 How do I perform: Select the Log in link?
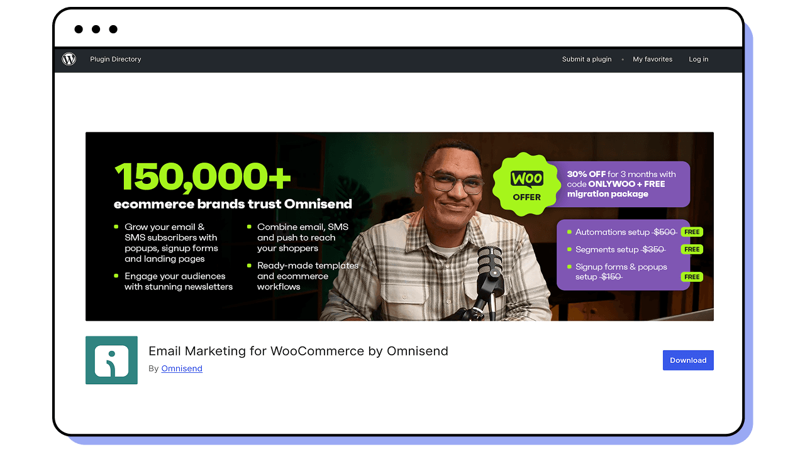click(698, 59)
